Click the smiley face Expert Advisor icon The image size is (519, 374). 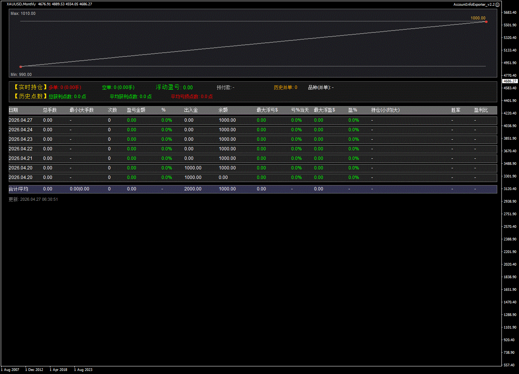point(497,4)
